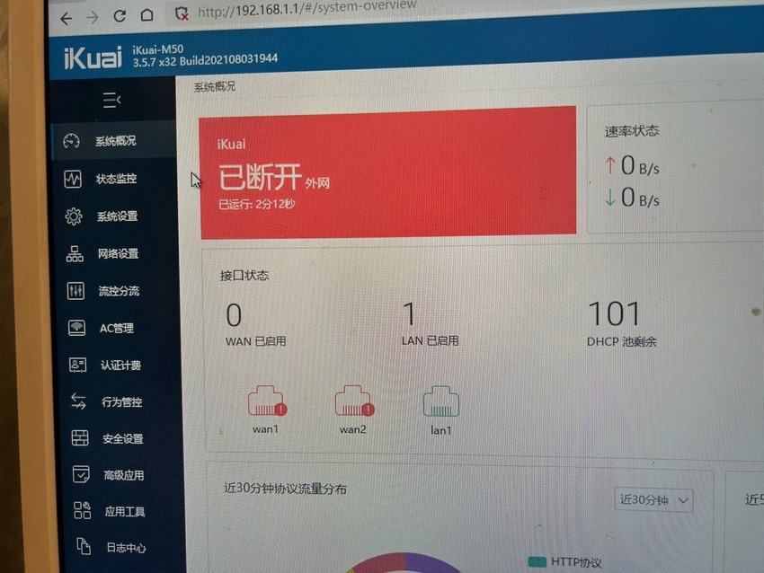Click the wan2 port icon

354,401
